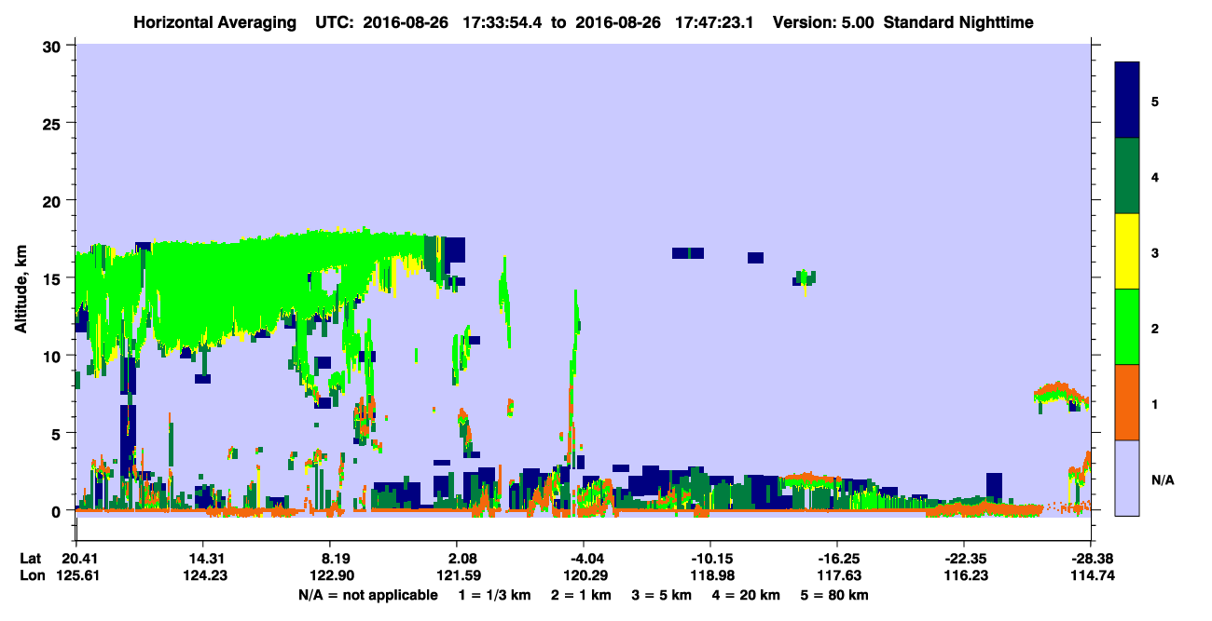Click the lavender N/A colorbar segment
This screenshot has width=1212, height=621.
tap(1127, 478)
